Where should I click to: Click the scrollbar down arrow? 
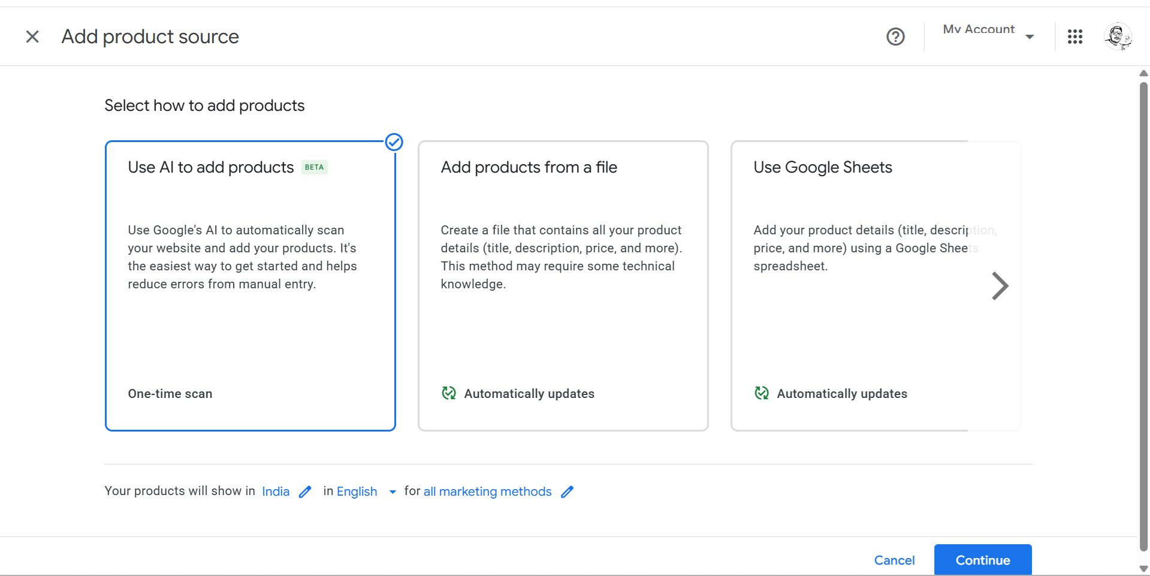(1143, 569)
